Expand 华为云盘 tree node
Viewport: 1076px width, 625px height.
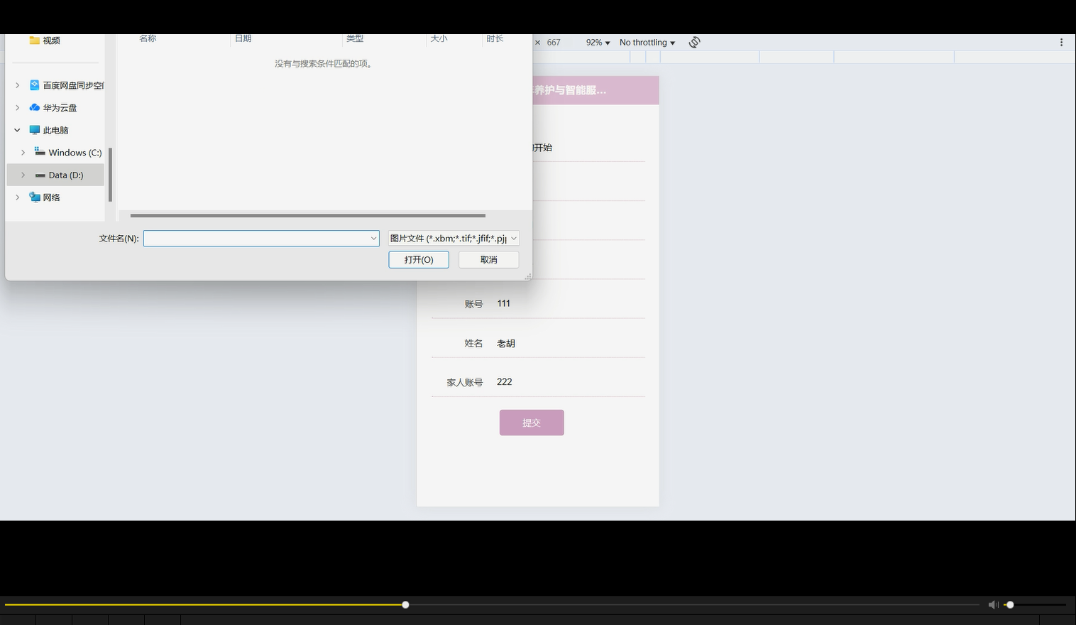18,108
